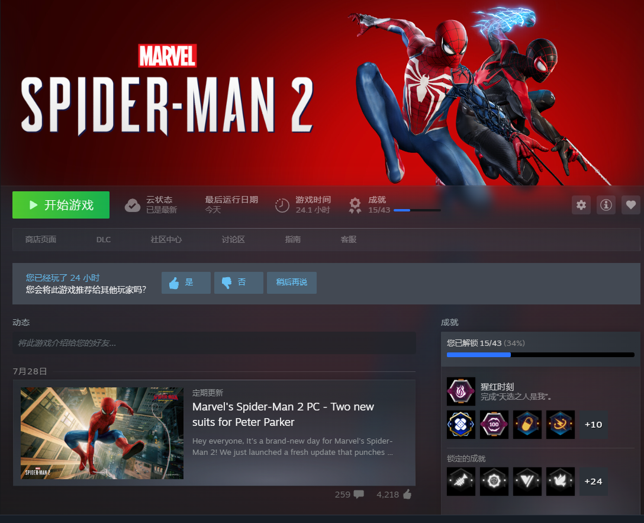Show +24 more locked achievements
This screenshot has height=523, width=644.
coord(594,481)
